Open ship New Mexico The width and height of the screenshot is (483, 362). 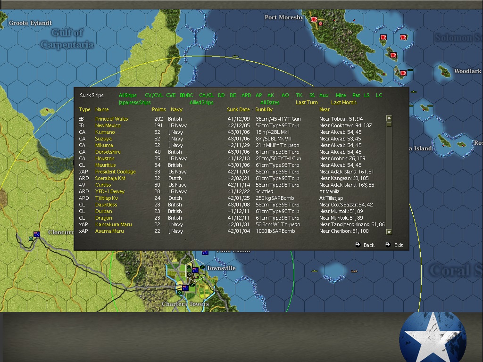(x=108, y=125)
